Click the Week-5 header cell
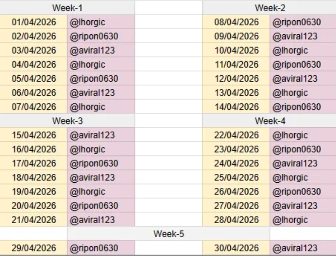Viewport: 336px width, 256px height. [x=168, y=233]
